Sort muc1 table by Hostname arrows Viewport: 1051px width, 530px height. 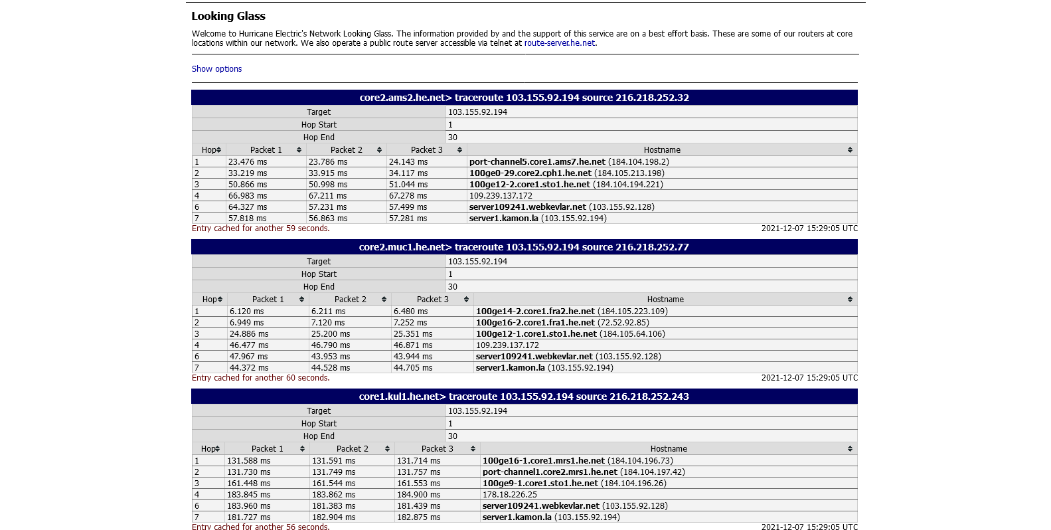pos(850,300)
